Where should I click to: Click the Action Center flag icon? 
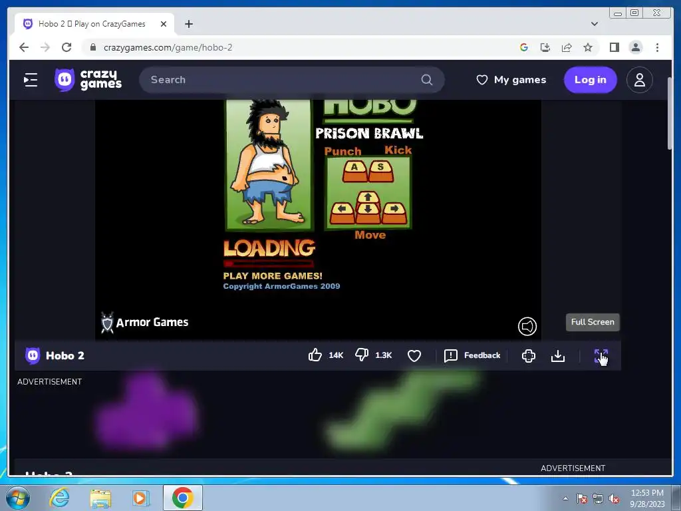click(x=582, y=498)
